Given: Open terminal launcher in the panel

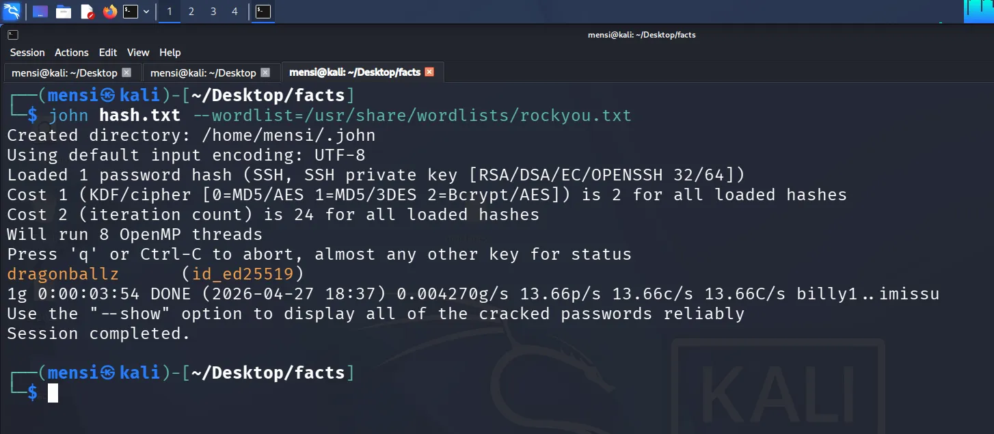Looking at the screenshot, I should click(x=131, y=12).
